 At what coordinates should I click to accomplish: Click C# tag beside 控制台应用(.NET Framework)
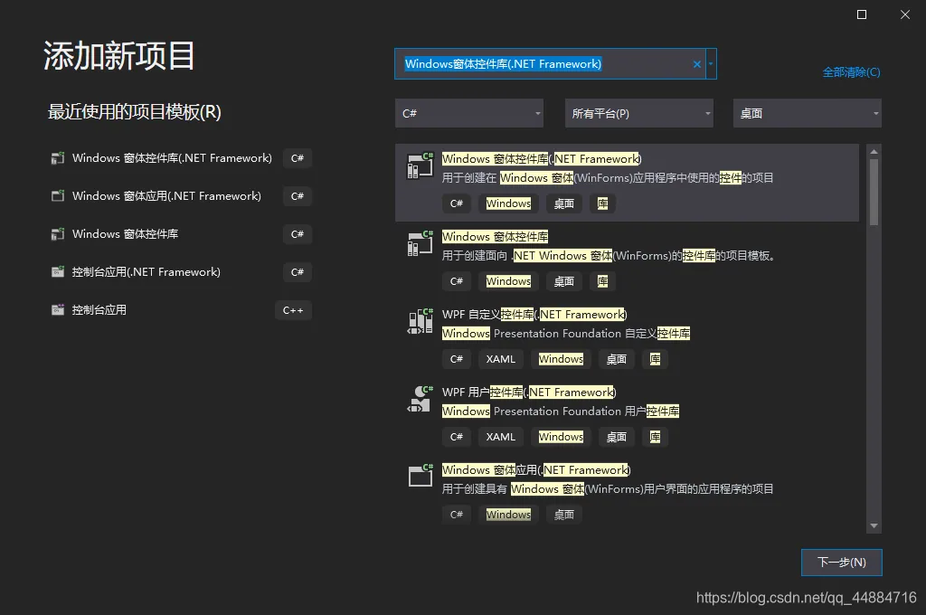[x=297, y=272]
